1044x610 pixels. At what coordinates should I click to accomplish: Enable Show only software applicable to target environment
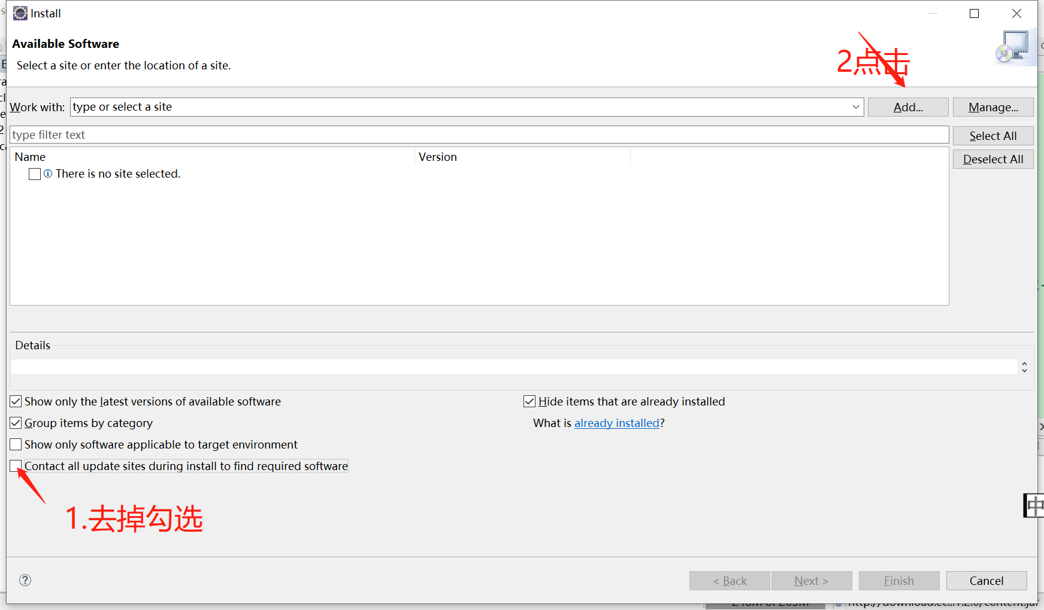[16, 444]
